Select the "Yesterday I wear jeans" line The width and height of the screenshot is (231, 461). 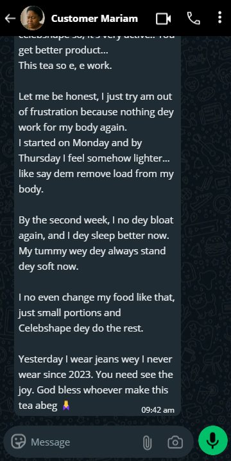click(x=95, y=359)
